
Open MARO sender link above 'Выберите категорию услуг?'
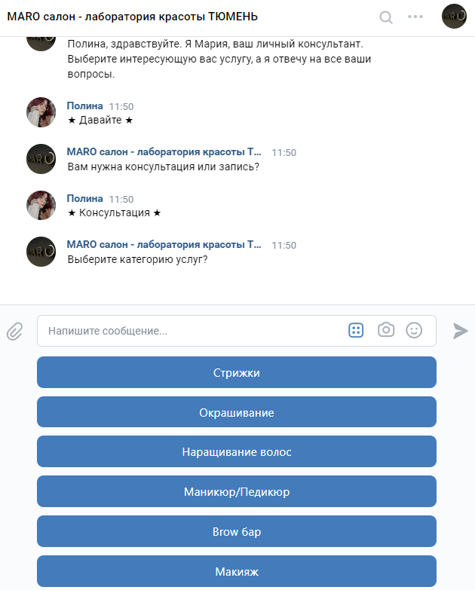point(164,245)
